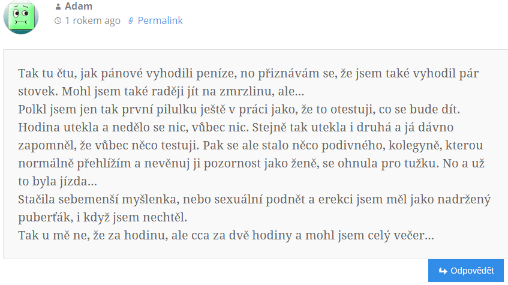Click the person icon beside Adam

pos(58,7)
